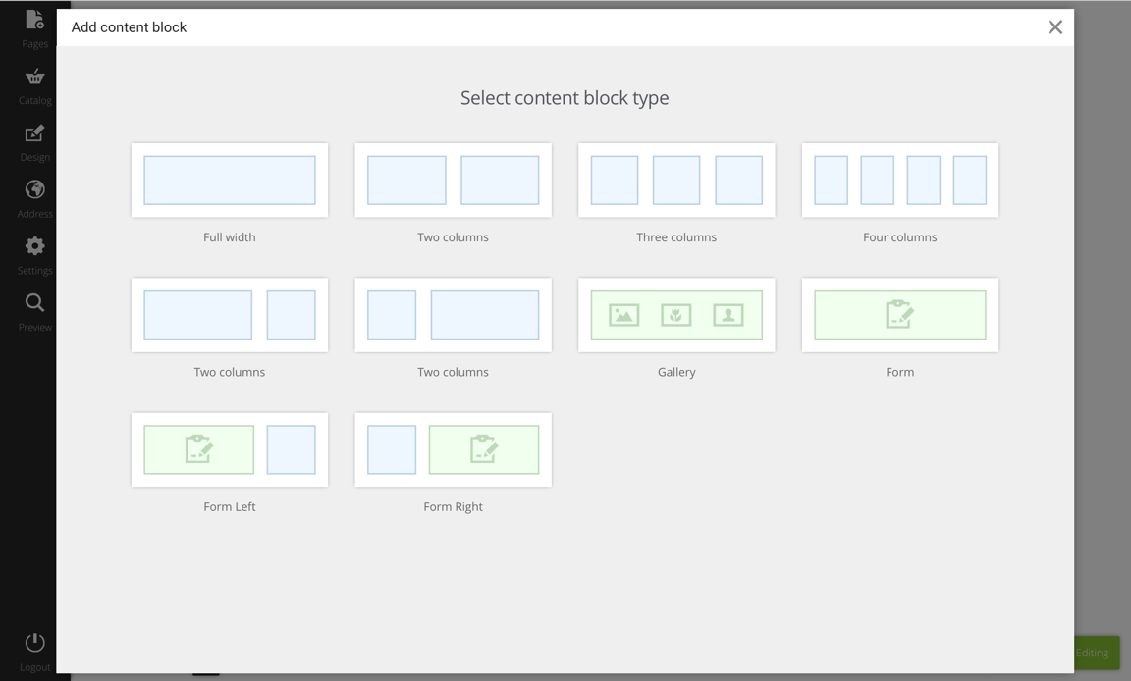Select the Three columns block layout
1131x681 pixels.
[676, 181]
